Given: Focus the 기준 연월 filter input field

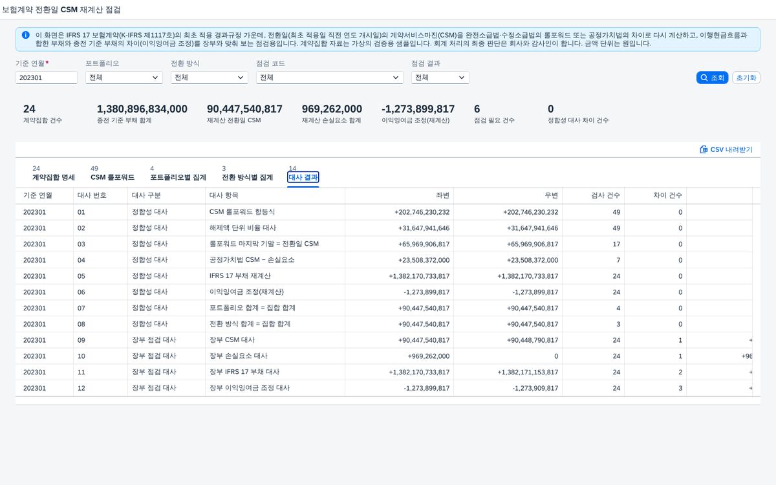Looking at the screenshot, I should tap(47, 78).
